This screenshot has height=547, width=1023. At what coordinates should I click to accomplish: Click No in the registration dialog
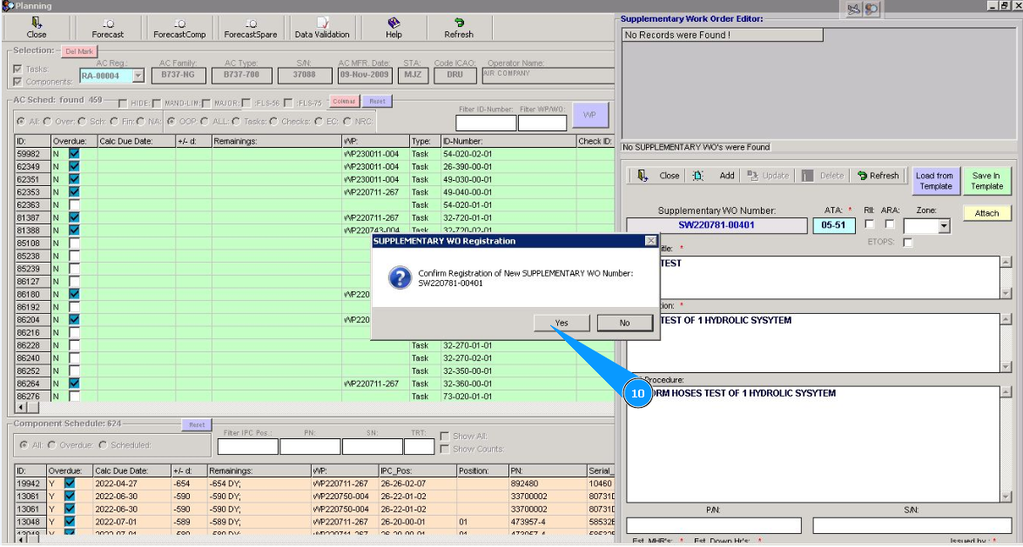tap(624, 323)
